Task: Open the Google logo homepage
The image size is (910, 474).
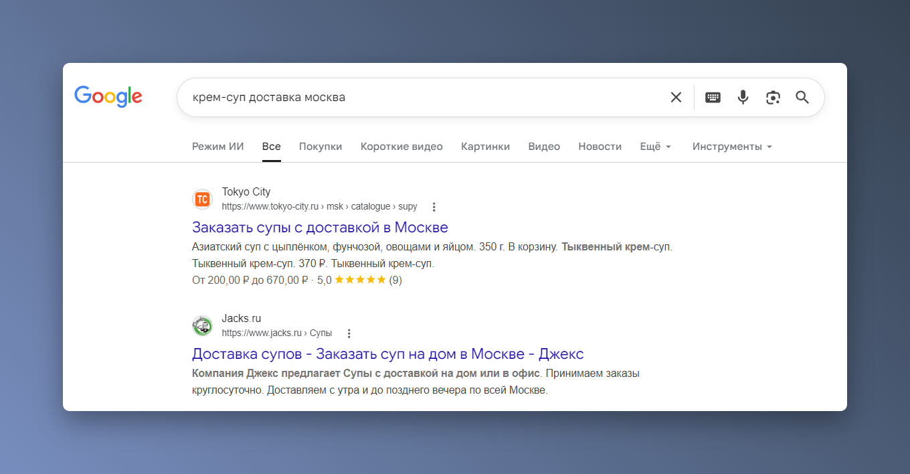Action: 108,96
